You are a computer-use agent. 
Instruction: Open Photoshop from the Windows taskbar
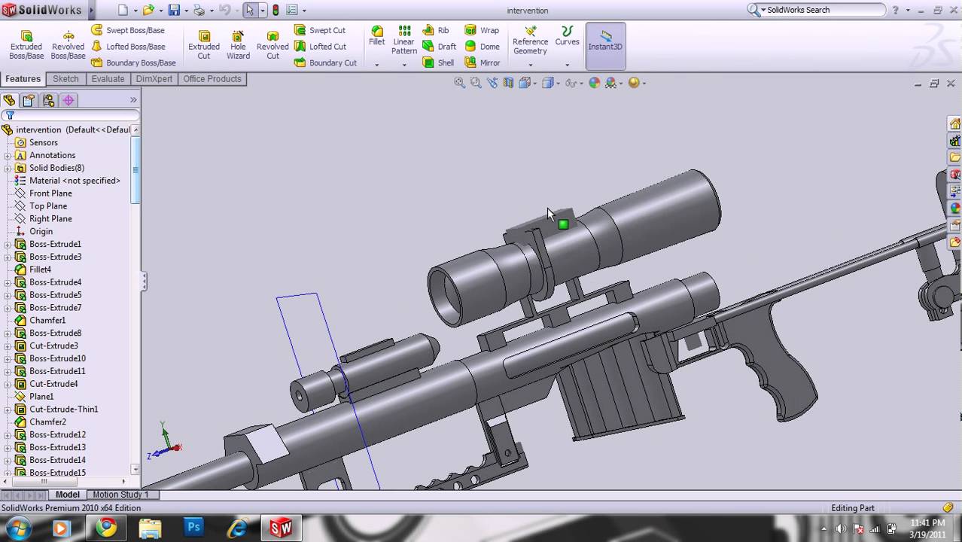pyautogui.click(x=193, y=528)
